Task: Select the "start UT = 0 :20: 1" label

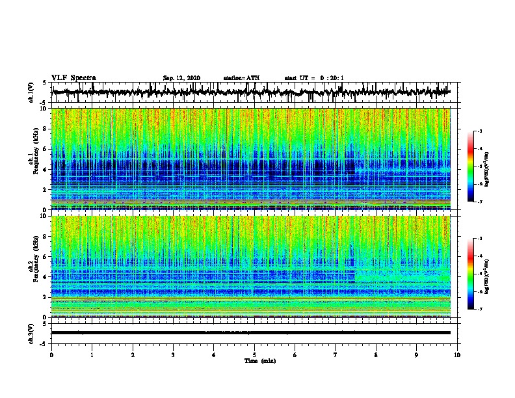Action: coord(314,78)
